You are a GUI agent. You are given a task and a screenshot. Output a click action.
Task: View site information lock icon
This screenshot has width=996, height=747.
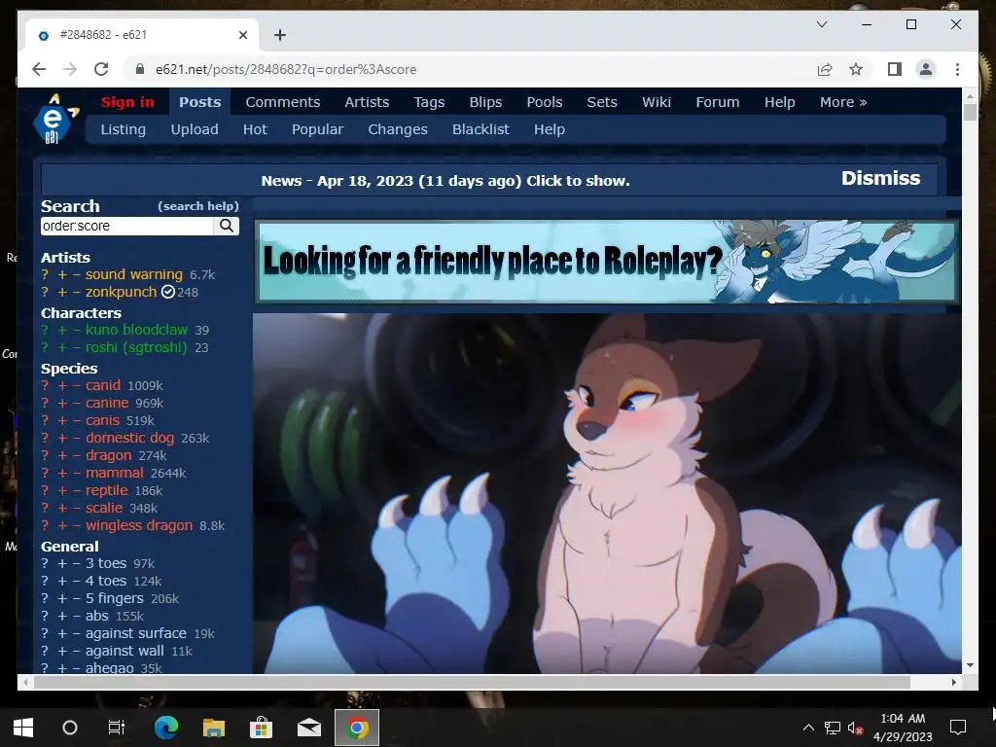tap(140, 69)
